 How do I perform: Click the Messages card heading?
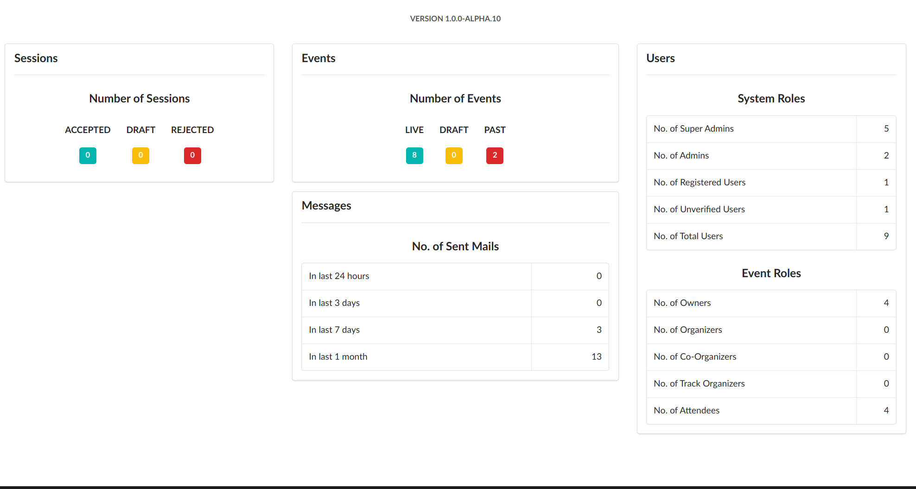point(326,205)
